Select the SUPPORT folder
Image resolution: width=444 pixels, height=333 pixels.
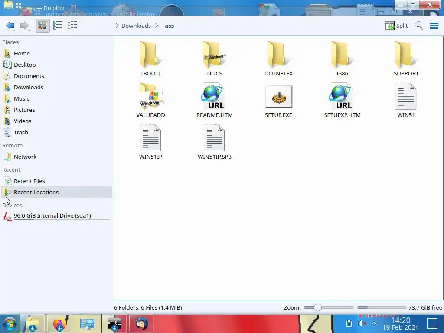(x=406, y=59)
